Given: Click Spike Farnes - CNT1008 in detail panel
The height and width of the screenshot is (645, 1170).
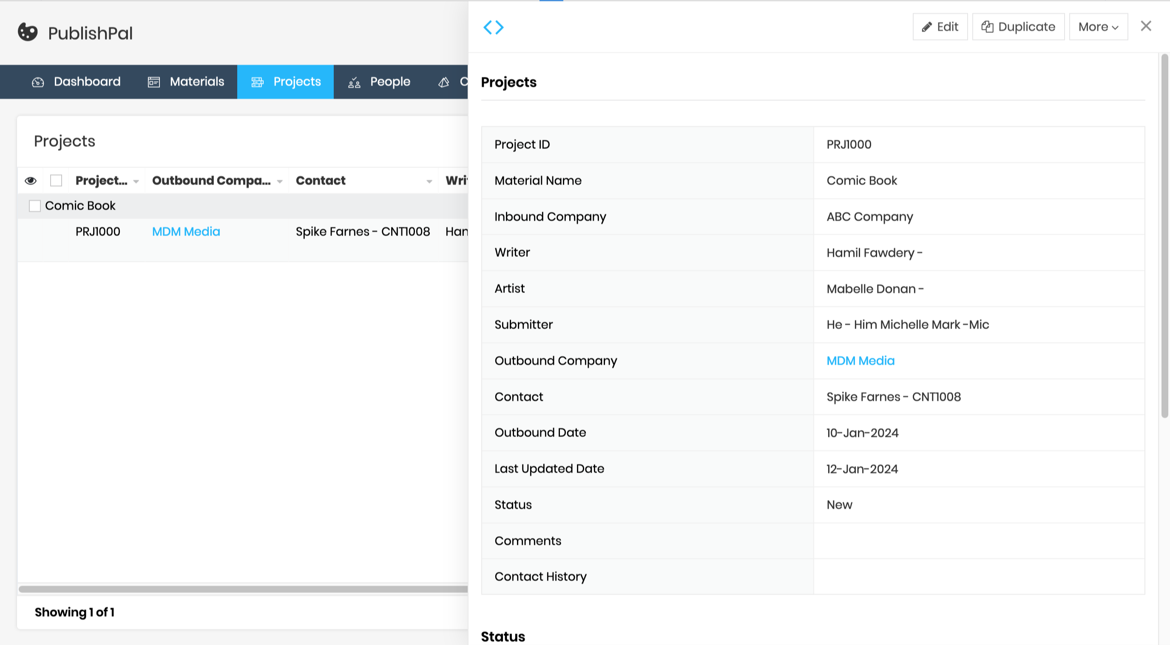Looking at the screenshot, I should coord(893,397).
